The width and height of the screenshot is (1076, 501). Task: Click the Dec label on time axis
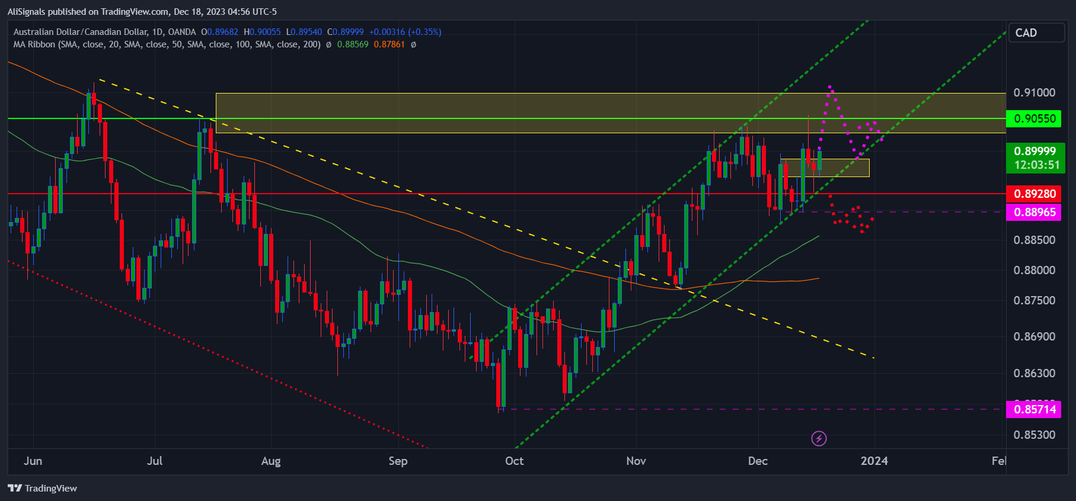(758, 461)
